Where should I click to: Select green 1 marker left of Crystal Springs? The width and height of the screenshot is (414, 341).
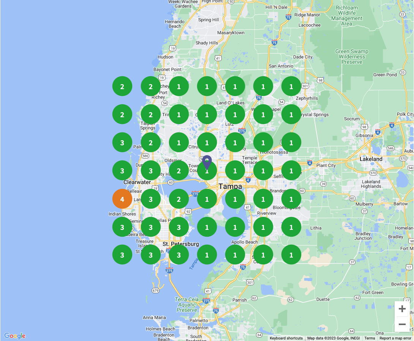pos(291,115)
